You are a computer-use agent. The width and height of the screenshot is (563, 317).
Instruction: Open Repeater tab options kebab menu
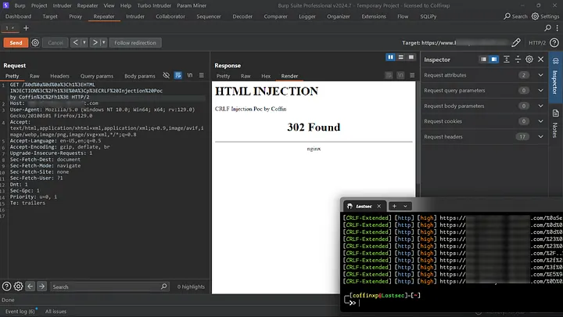558,27
